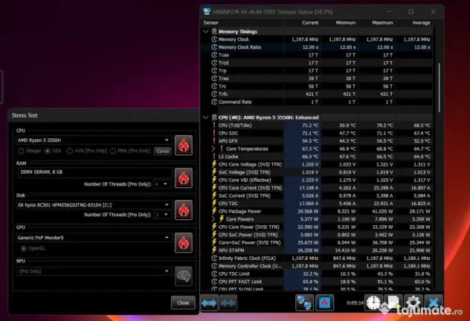Select the Memory Controller Clock row

317,266
